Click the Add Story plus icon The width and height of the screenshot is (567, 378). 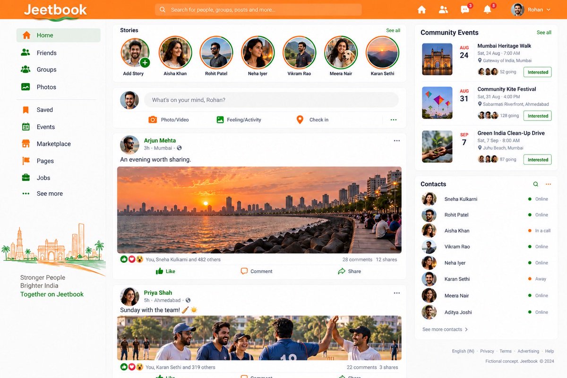145,62
